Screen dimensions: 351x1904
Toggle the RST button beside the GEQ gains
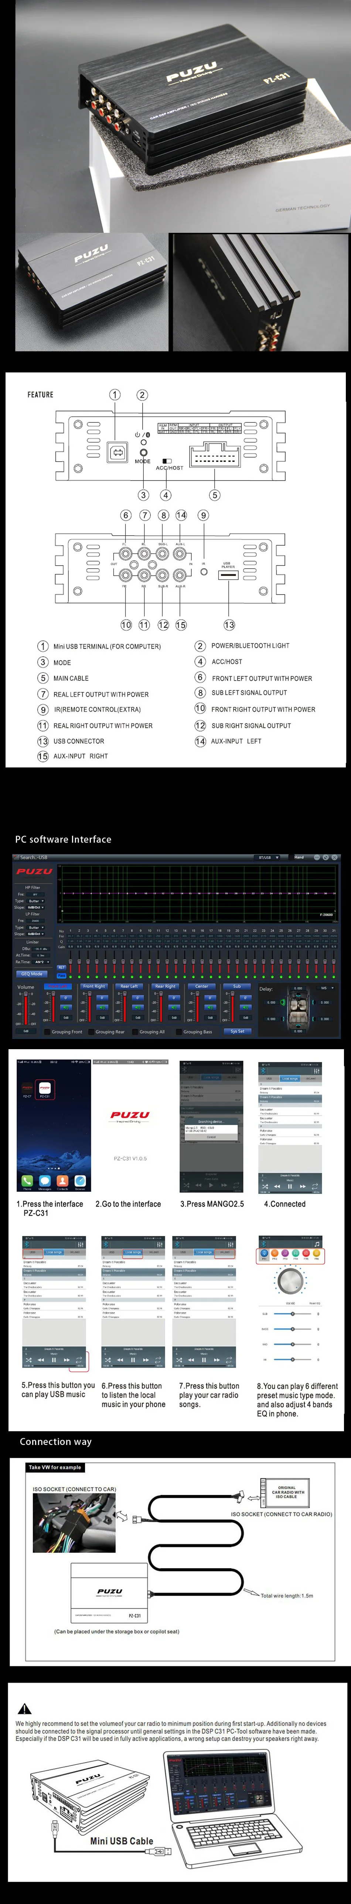pos(61,967)
